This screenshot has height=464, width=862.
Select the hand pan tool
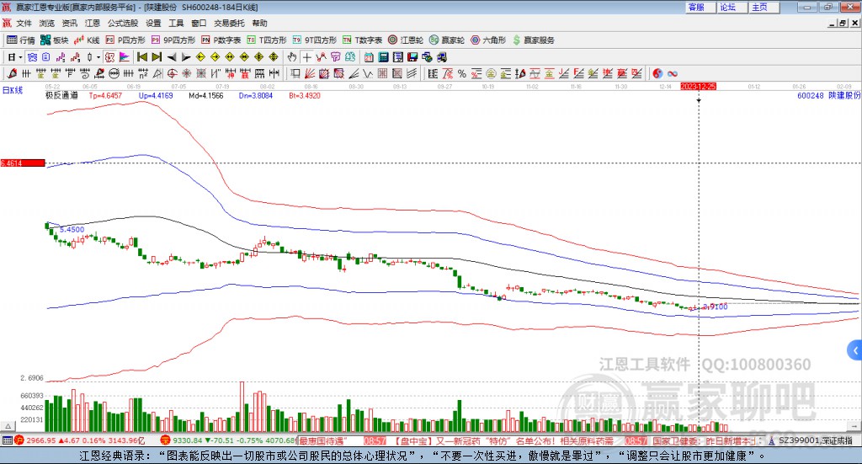click(291, 57)
